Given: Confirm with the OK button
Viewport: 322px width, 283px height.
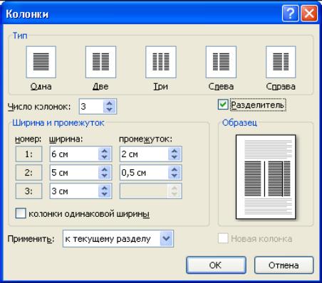Looking at the screenshot, I should (x=216, y=265).
